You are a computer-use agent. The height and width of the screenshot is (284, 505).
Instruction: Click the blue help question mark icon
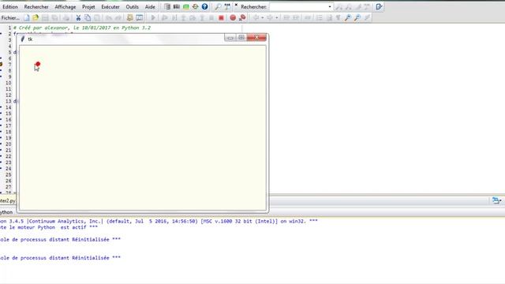[204, 6]
